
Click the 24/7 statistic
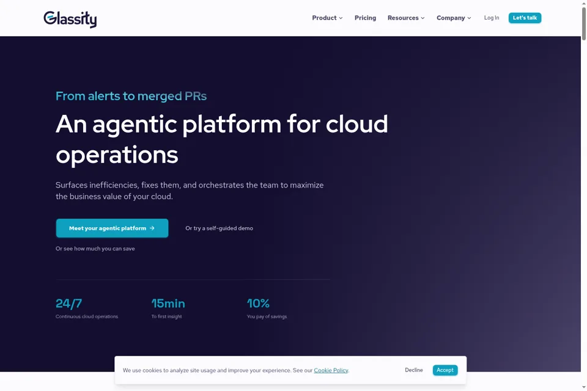pyautogui.click(x=68, y=303)
